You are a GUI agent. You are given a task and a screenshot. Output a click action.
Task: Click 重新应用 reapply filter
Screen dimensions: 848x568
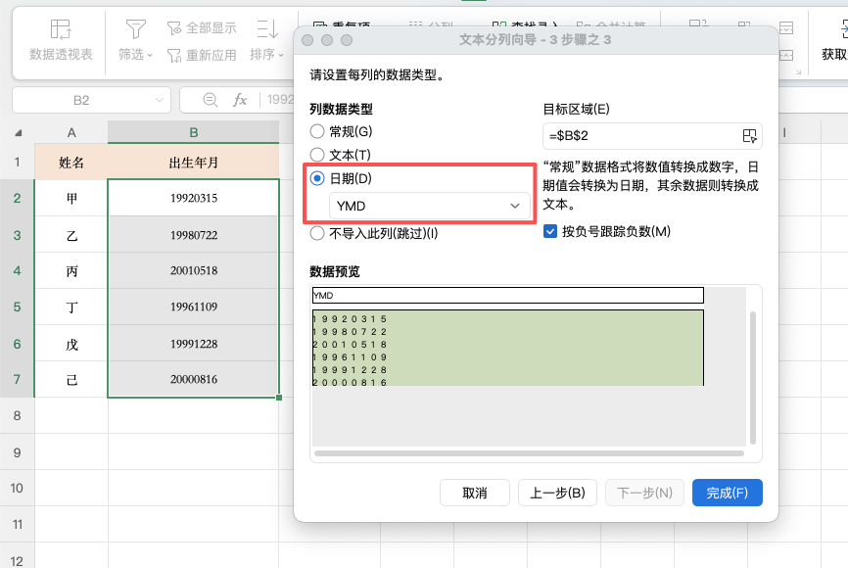click(202, 55)
